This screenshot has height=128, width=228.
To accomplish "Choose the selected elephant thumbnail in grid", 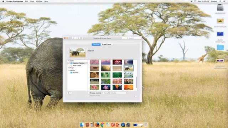I will click(129, 68).
